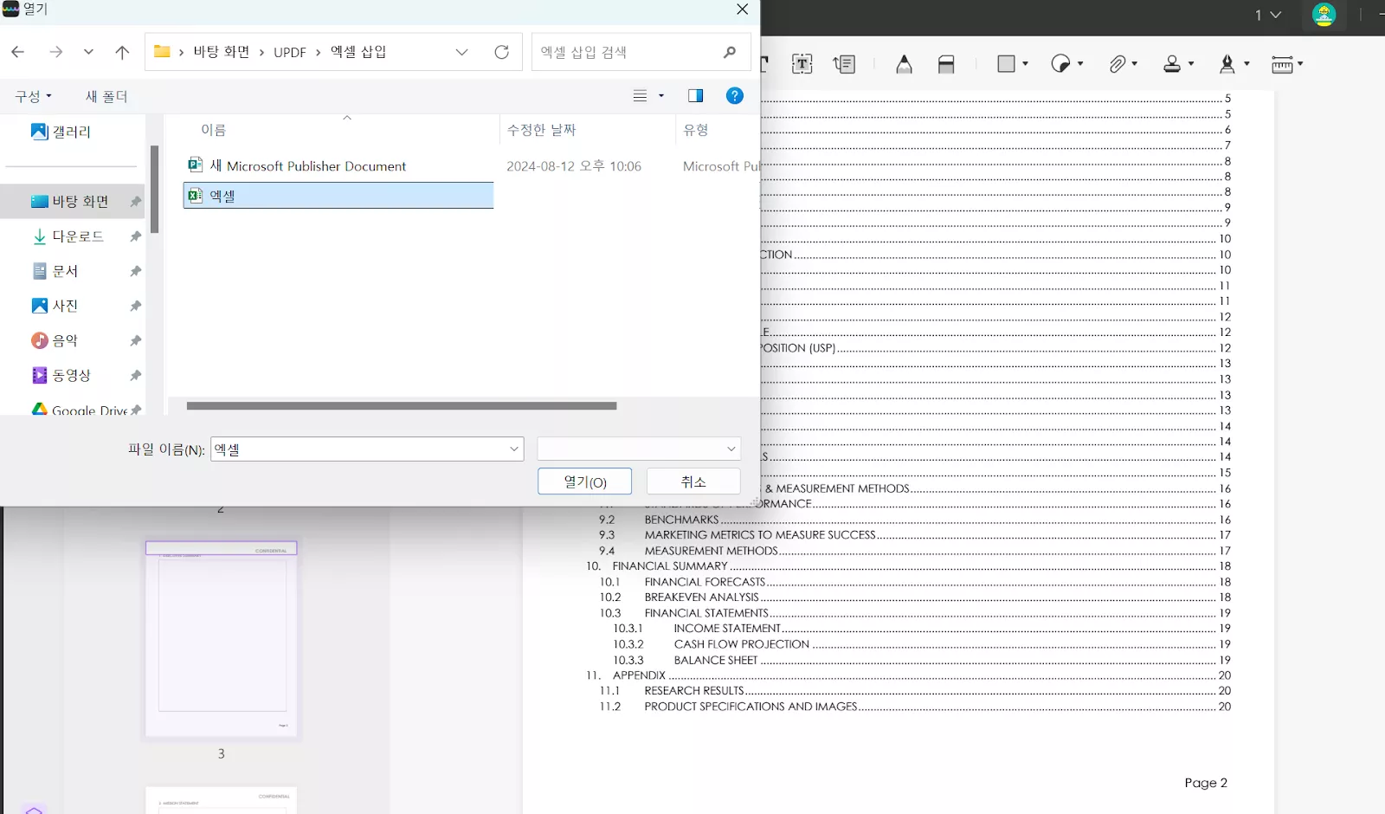Open the 구성 menu
Viewport: 1385px width, 814px height.
(33, 96)
